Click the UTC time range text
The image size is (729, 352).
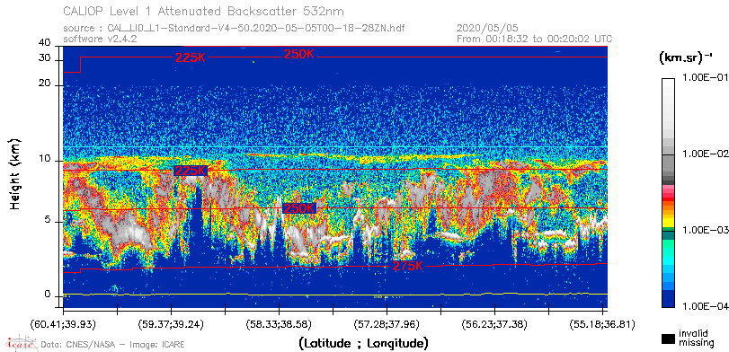click(534, 39)
